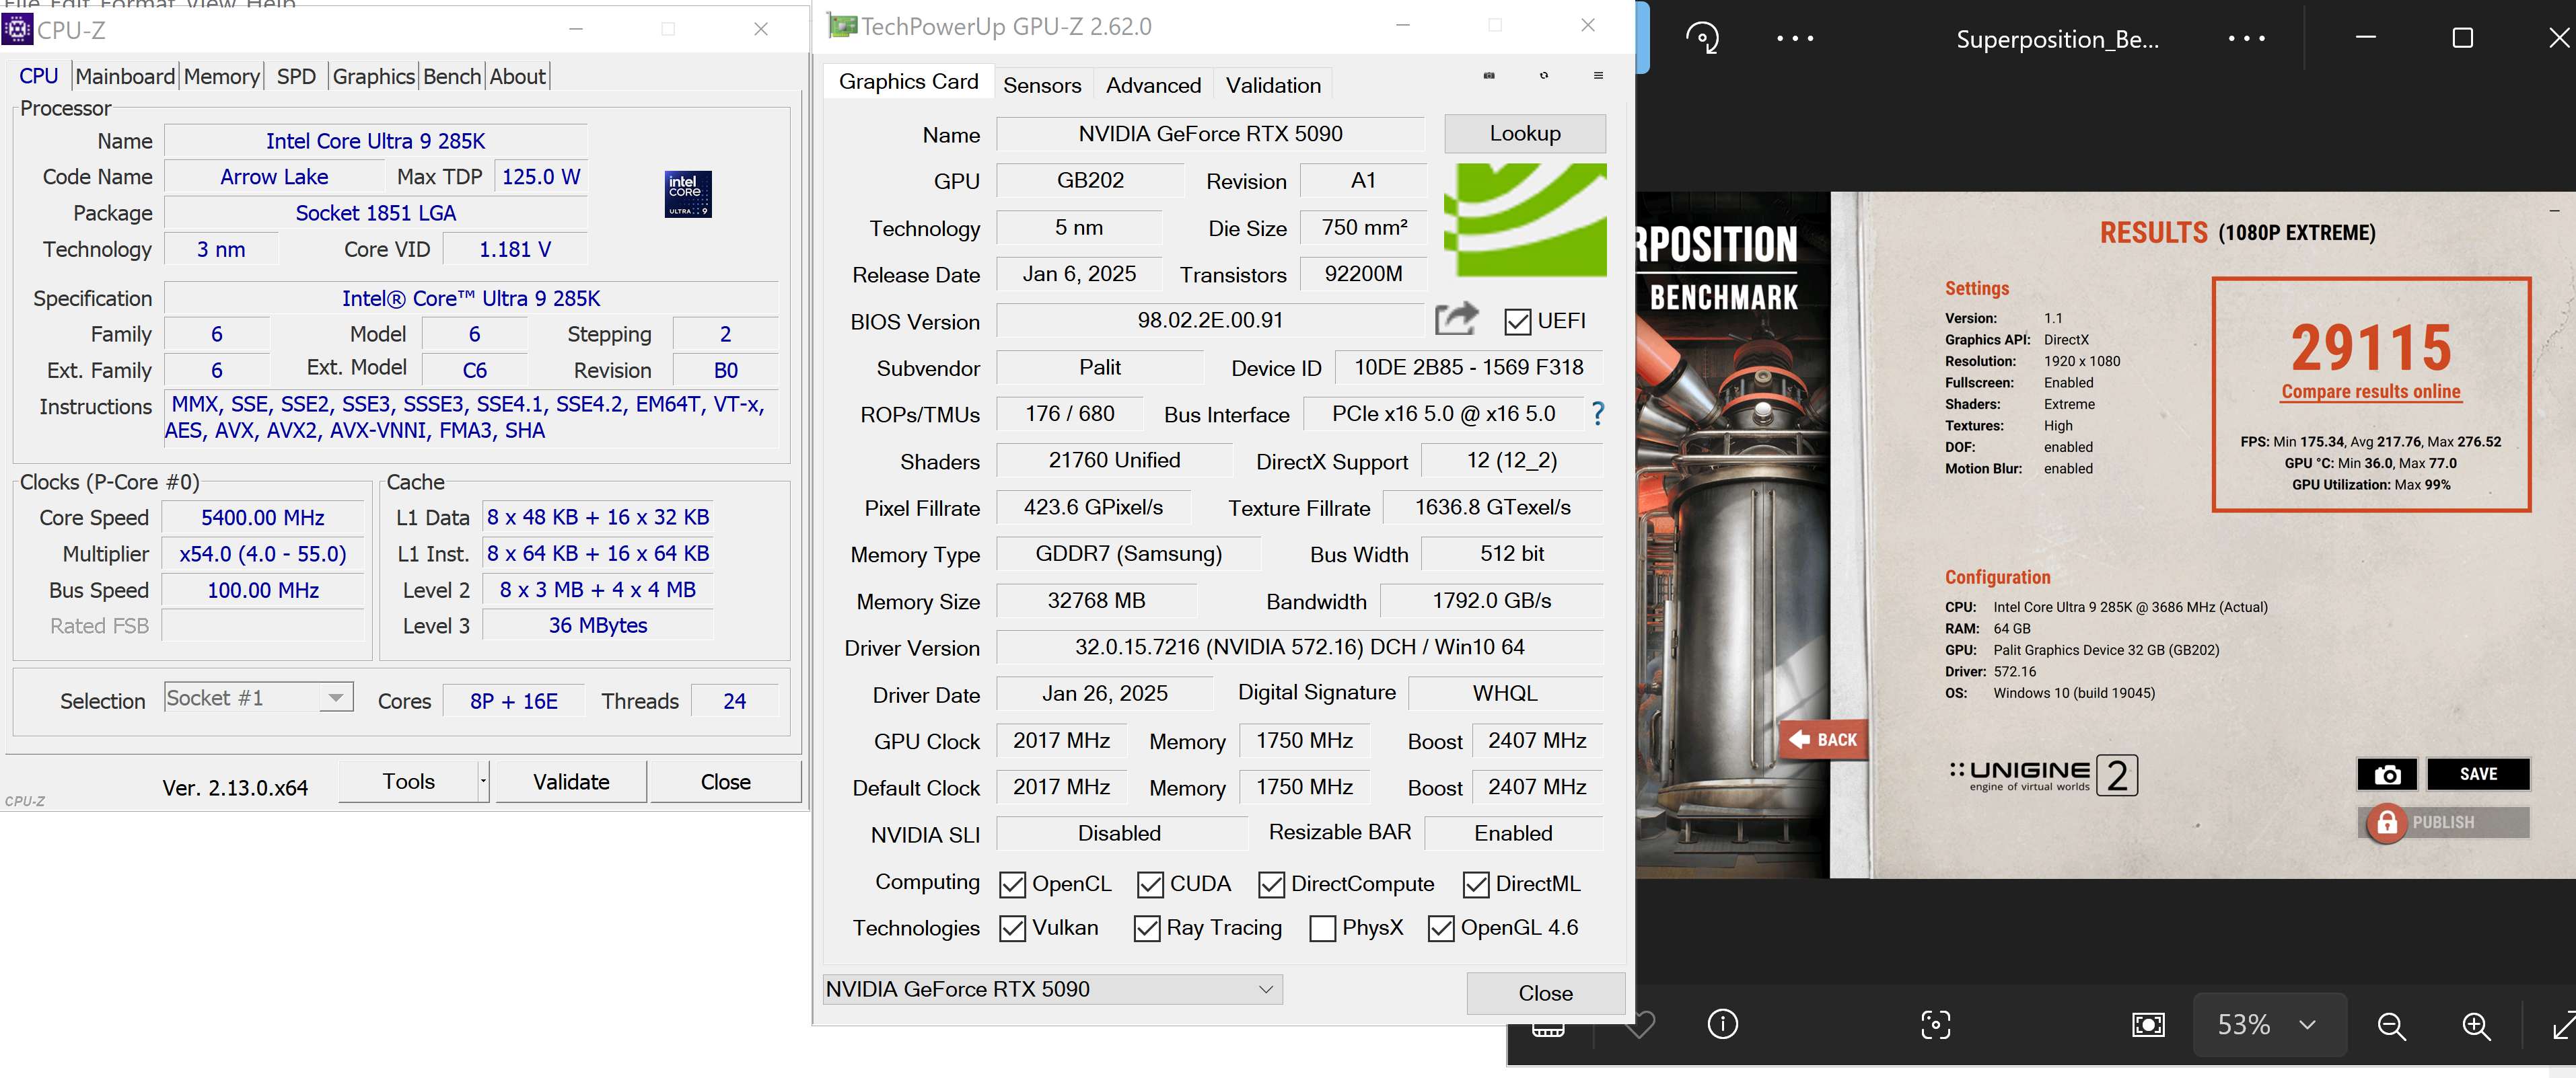Open the Sensors tab in GPU-Z
The width and height of the screenshot is (2576, 1078).
[1042, 86]
